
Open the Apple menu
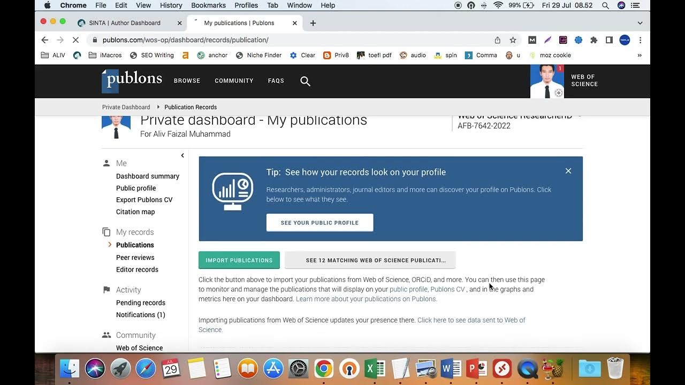pyautogui.click(x=47, y=5)
